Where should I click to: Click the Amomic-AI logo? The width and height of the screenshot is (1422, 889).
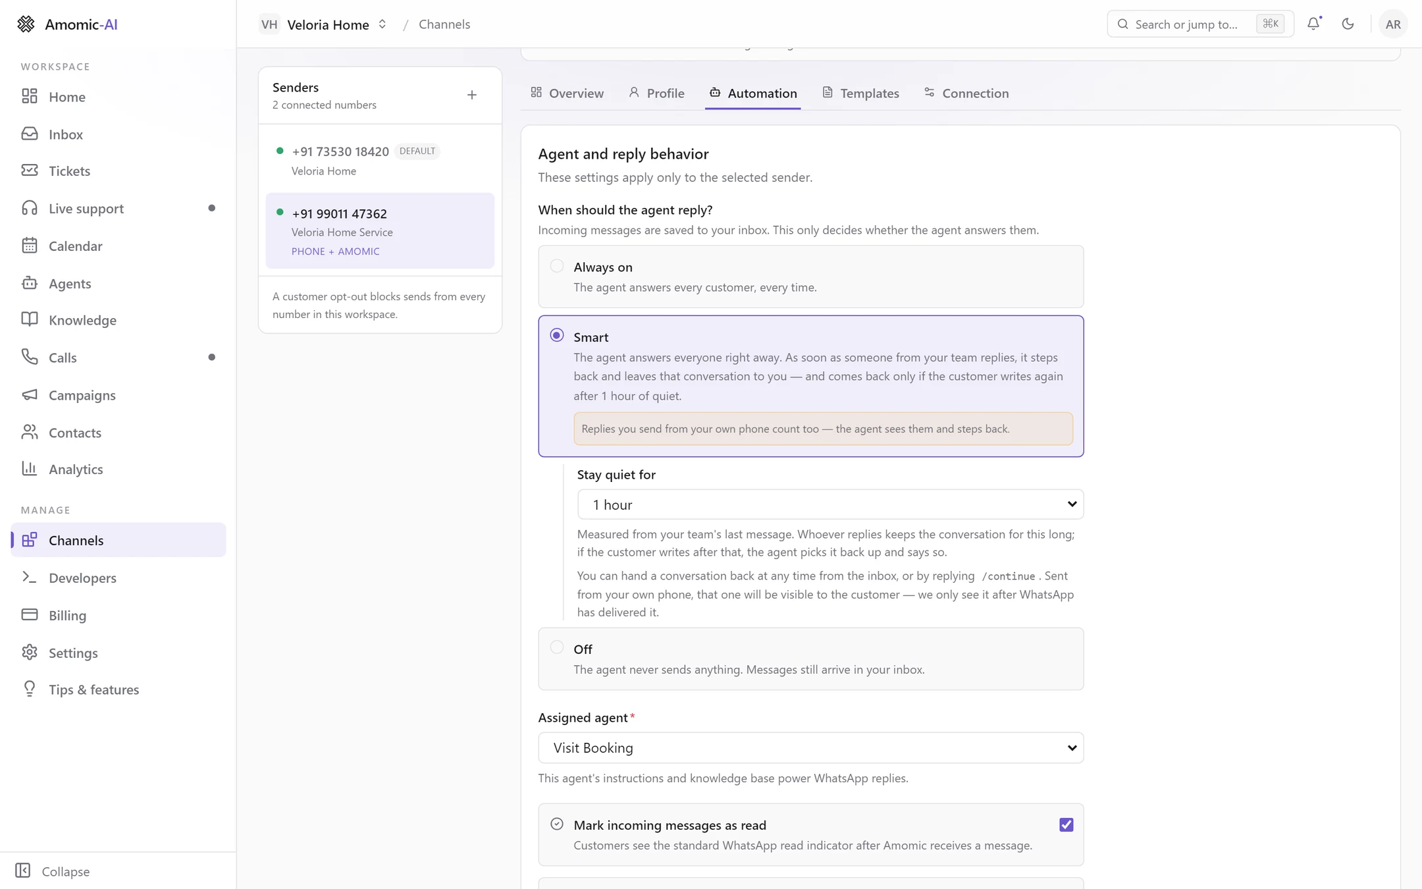coord(67,24)
